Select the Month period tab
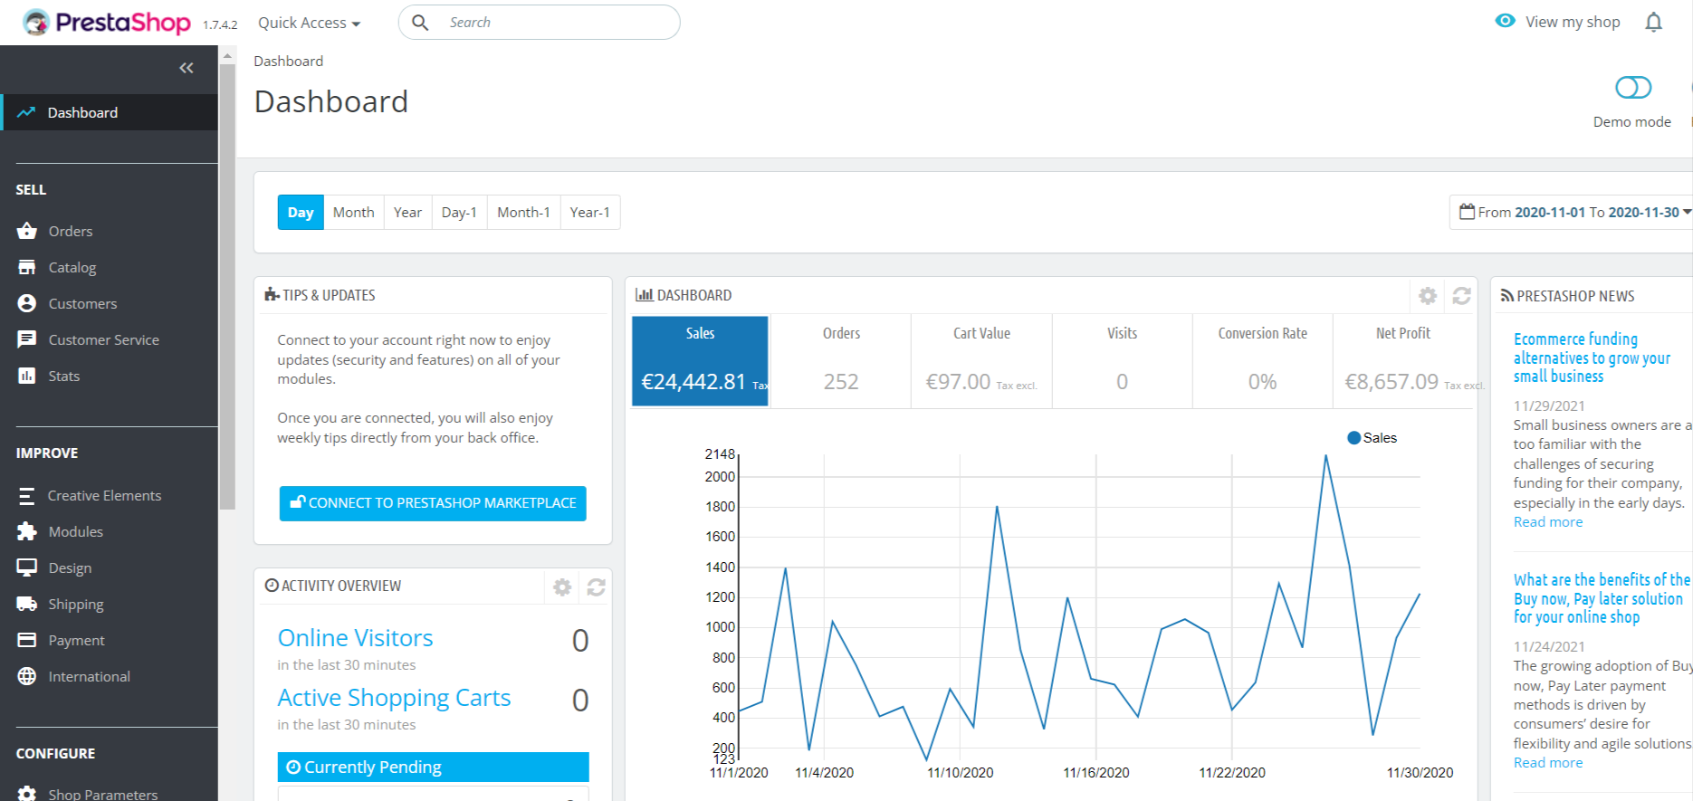The width and height of the screenshot is (1693, 801). tap(353, 213)
